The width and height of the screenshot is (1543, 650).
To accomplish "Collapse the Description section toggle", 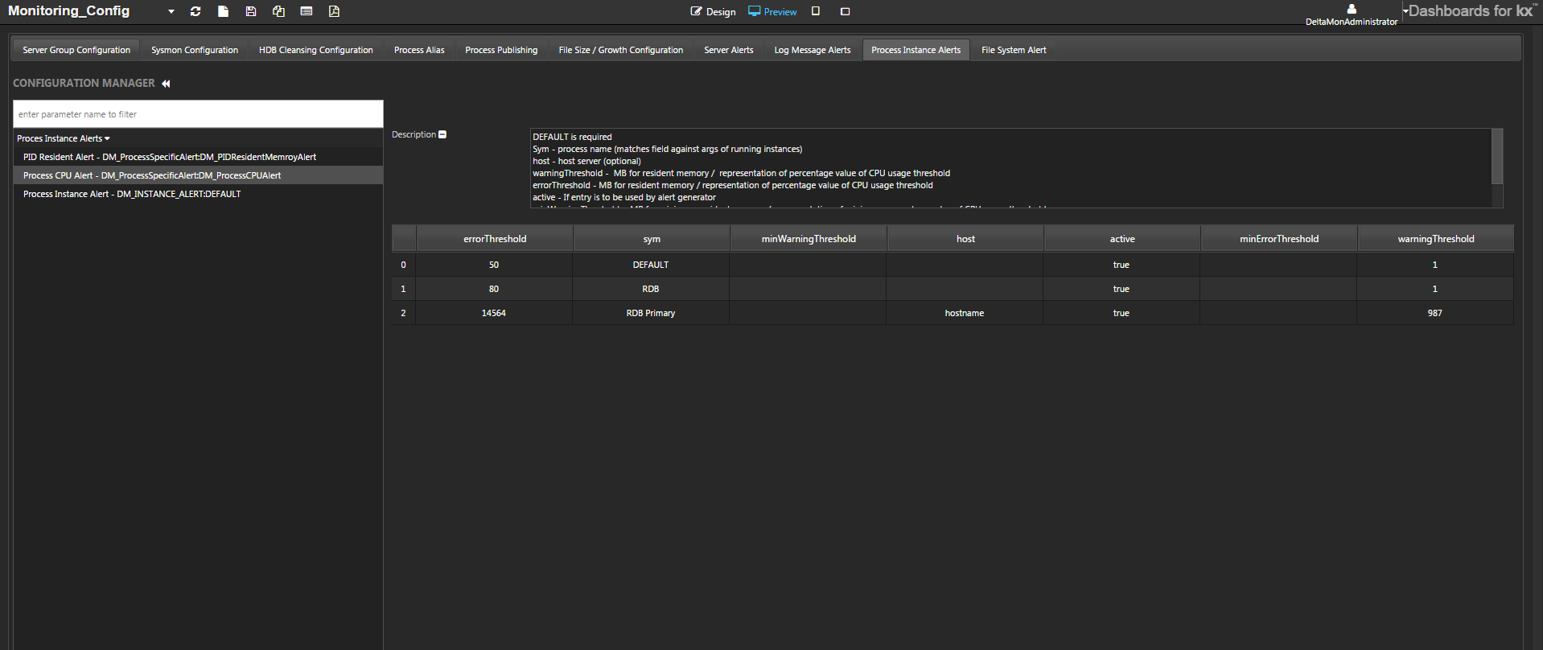I will [x=442, y=134].
